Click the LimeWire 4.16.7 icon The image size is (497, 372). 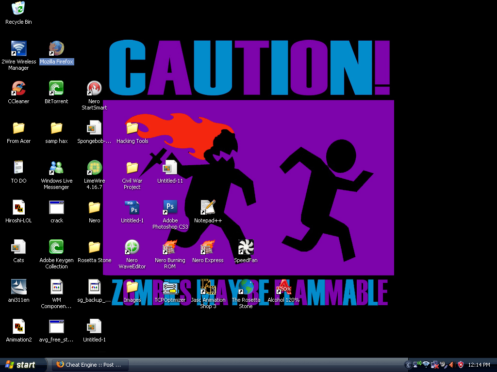94,168
